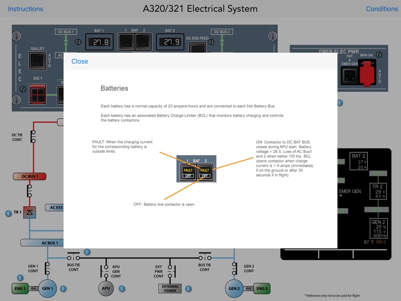Click the GEN 1 CONT contactor symbol

47,268
